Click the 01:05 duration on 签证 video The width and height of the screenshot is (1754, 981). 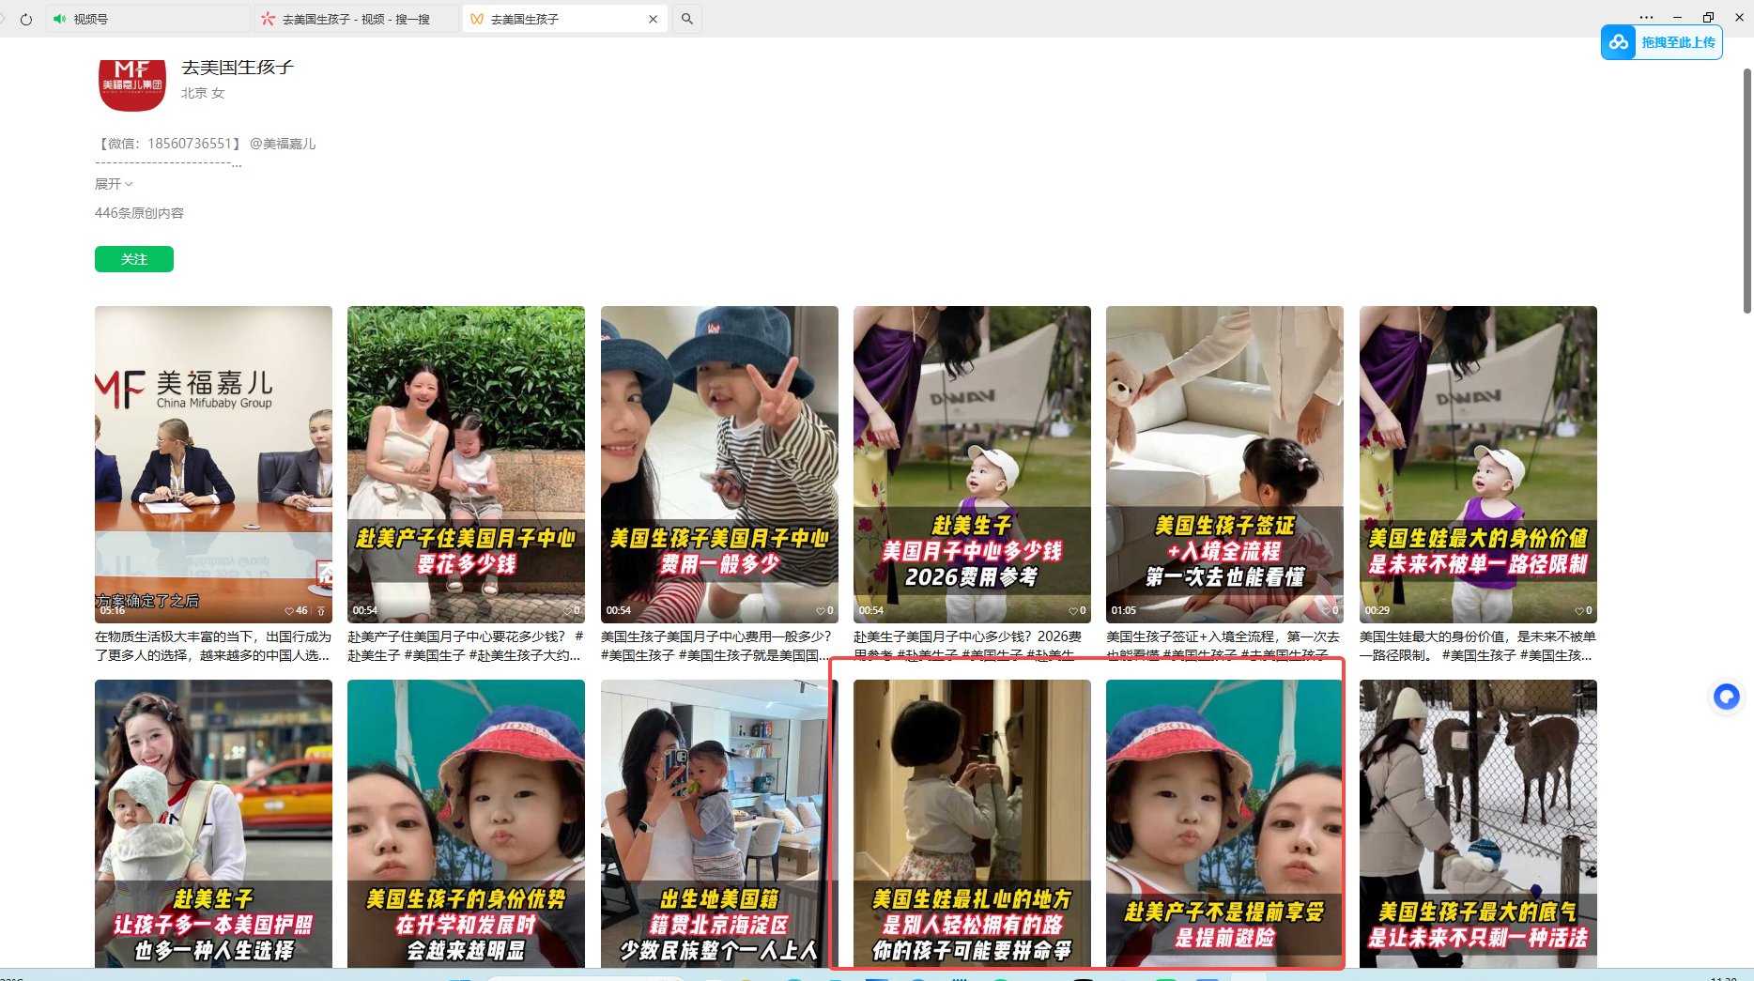coord(1124,610)
